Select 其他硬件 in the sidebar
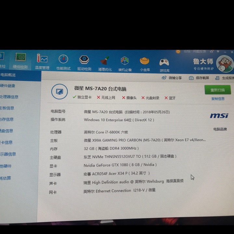 6,166
